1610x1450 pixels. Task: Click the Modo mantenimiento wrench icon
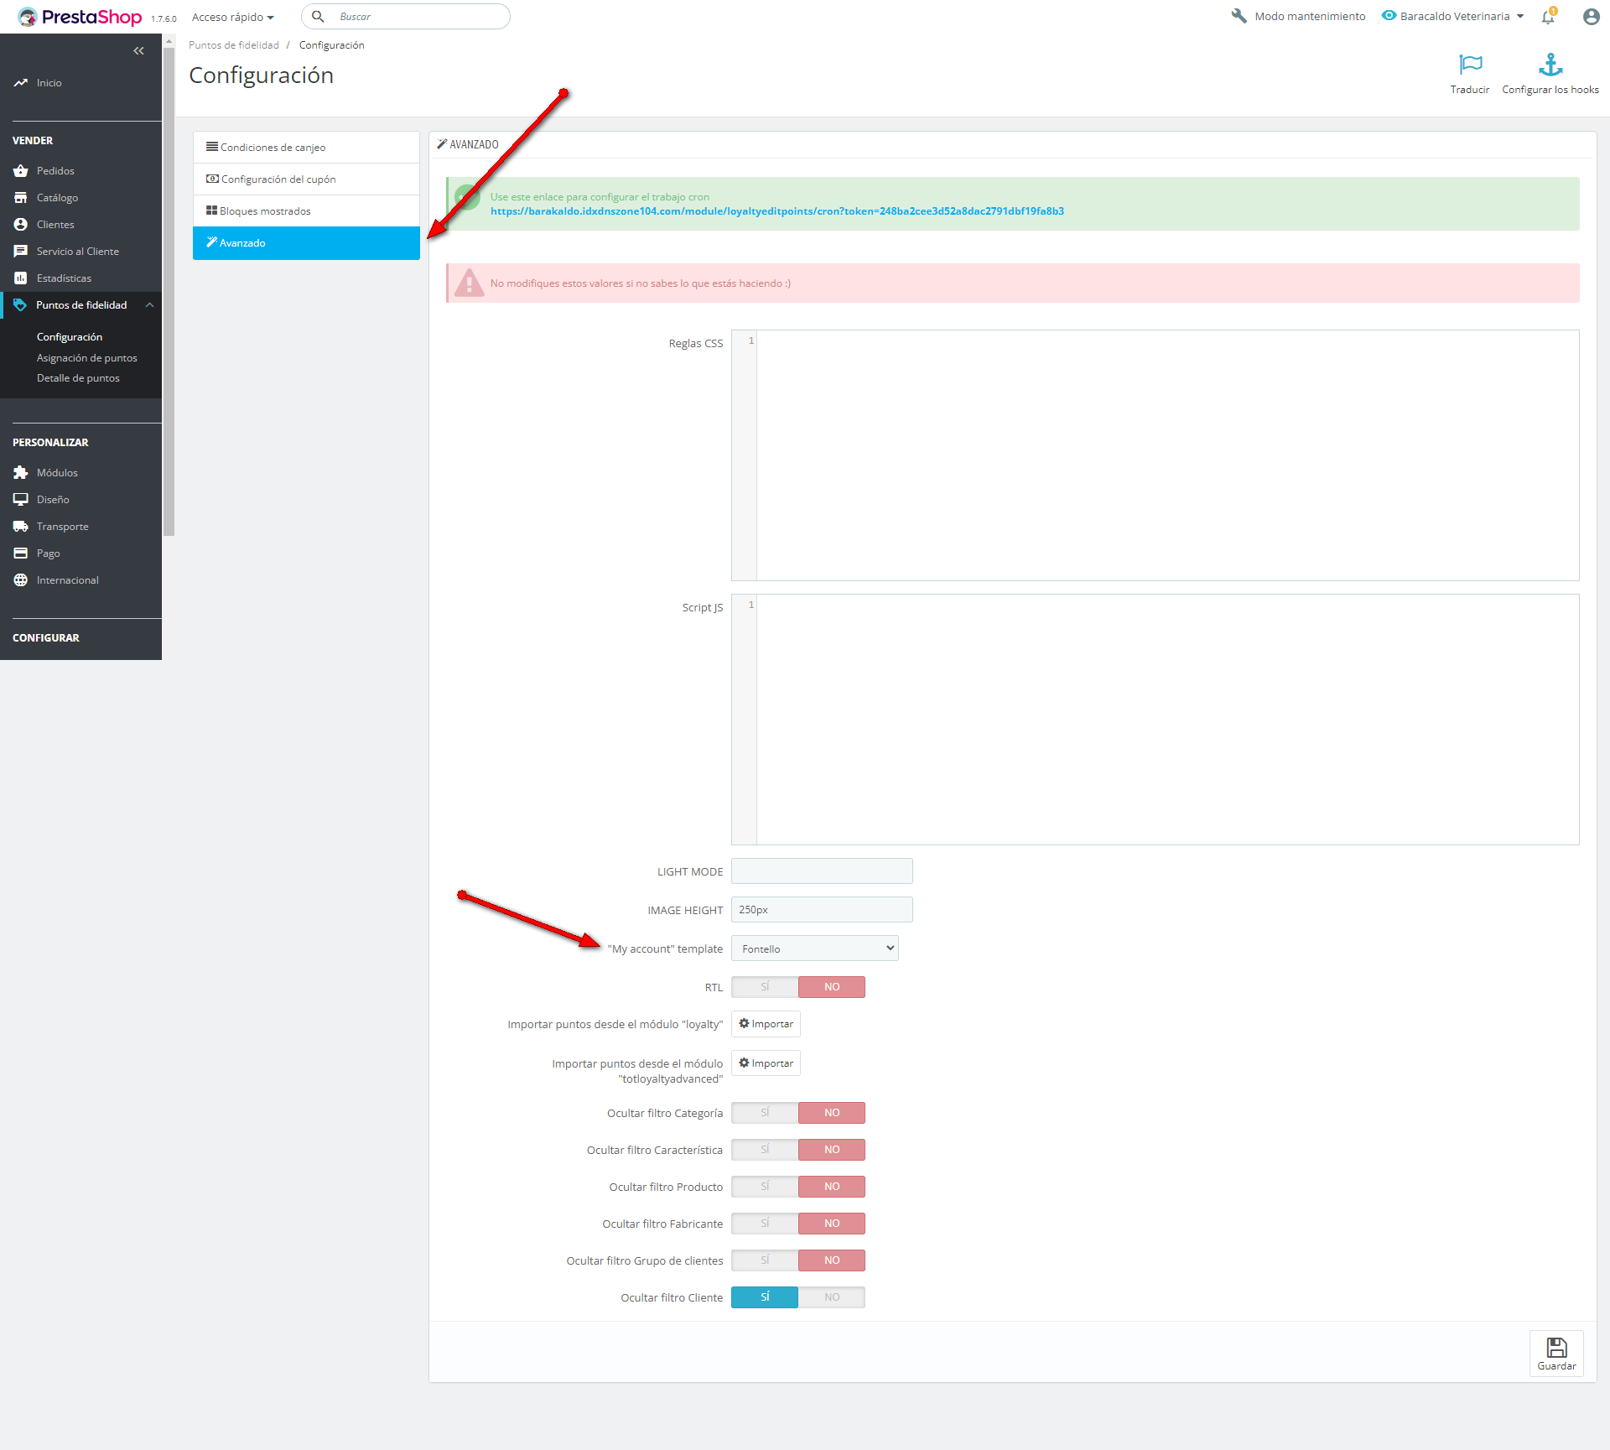[1239, 16]
